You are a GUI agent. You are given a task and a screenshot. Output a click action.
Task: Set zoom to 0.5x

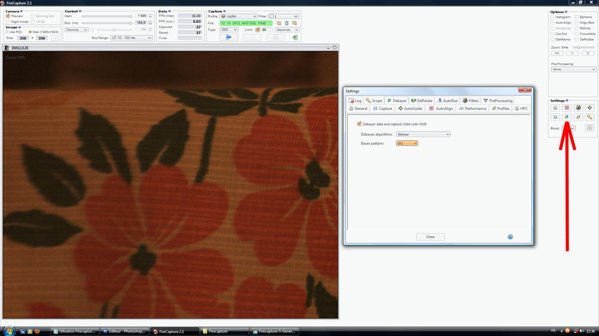pos(557,53)
